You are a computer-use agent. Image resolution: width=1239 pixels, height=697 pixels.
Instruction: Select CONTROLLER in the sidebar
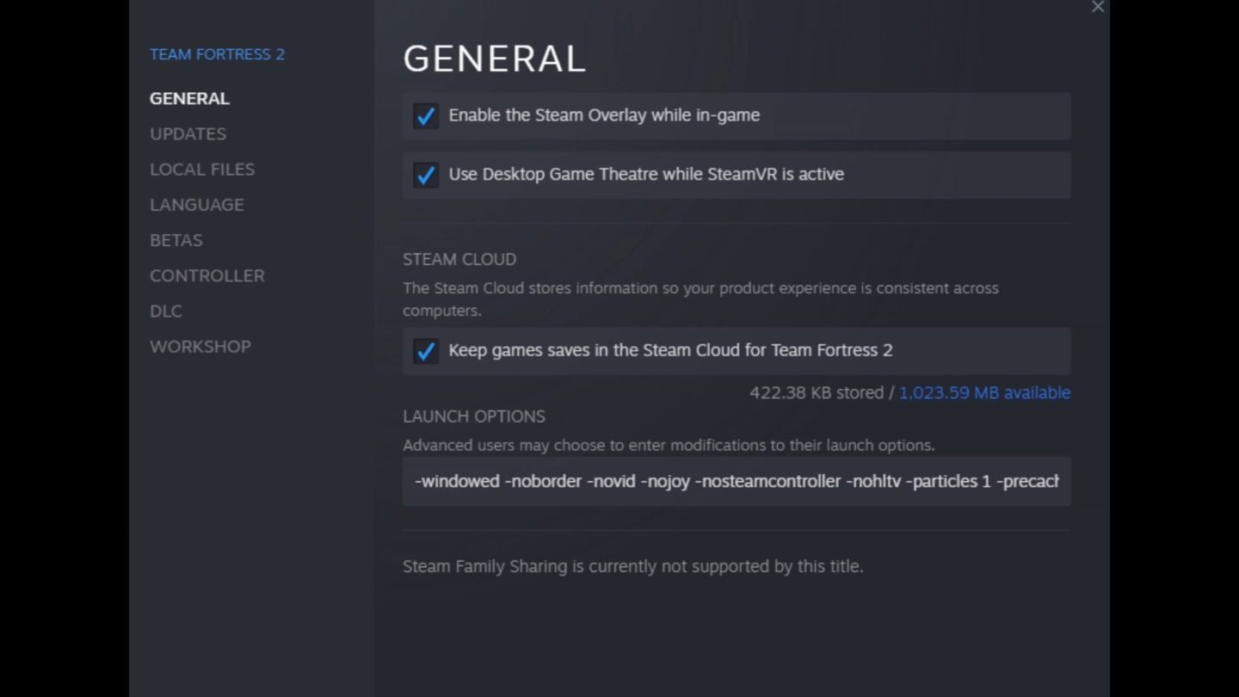coord(206,275)
